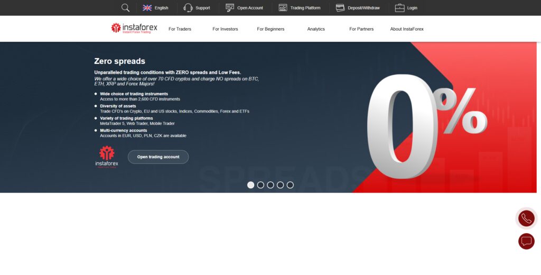The width and height of the screenshot is (541, 275).
Task: Open the live chat bubble icon
Action: point(526,241)
